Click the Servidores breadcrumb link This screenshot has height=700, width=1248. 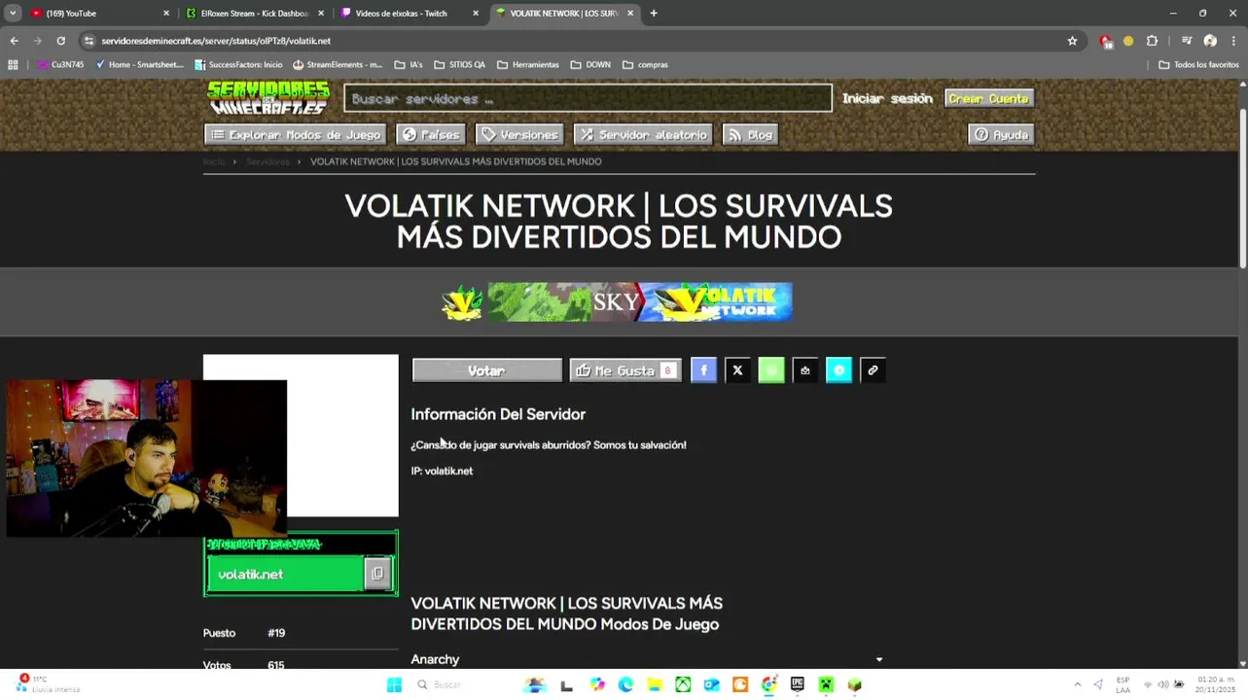267,161
